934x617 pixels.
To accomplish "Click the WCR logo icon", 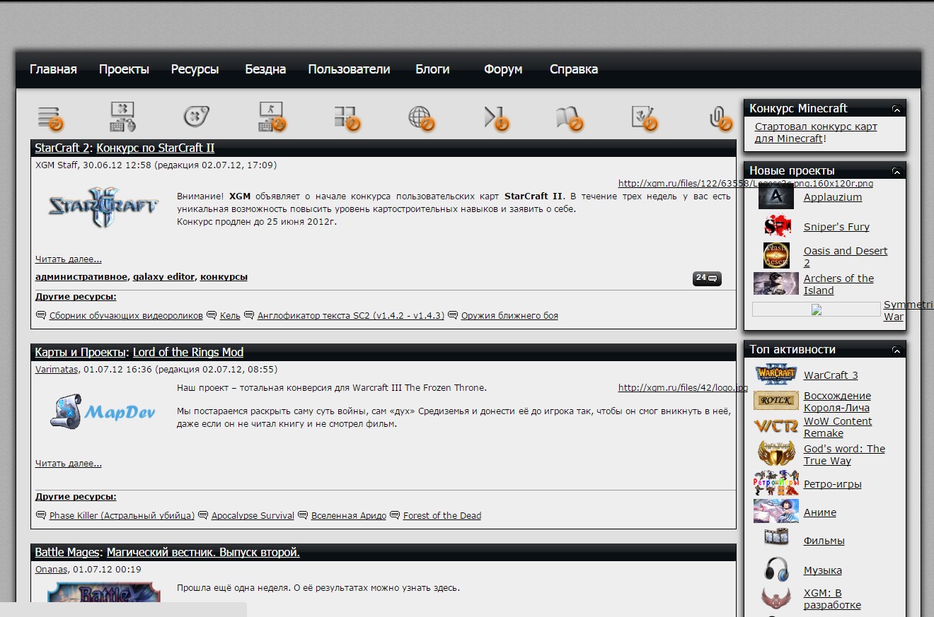I will (776, 426).
